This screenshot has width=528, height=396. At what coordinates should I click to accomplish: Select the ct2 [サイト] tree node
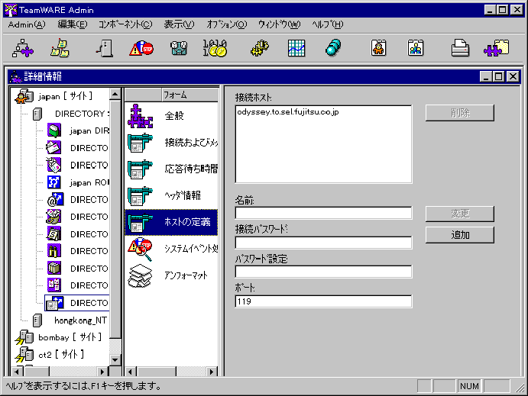coord(61,354)
